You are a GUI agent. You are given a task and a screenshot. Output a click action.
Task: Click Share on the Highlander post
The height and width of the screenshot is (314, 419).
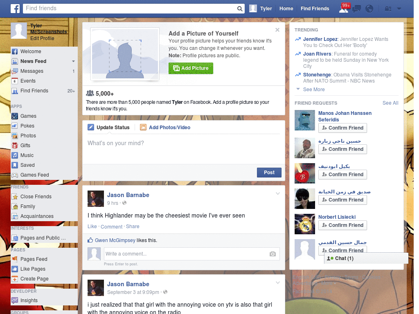click(x=133, y=227)
